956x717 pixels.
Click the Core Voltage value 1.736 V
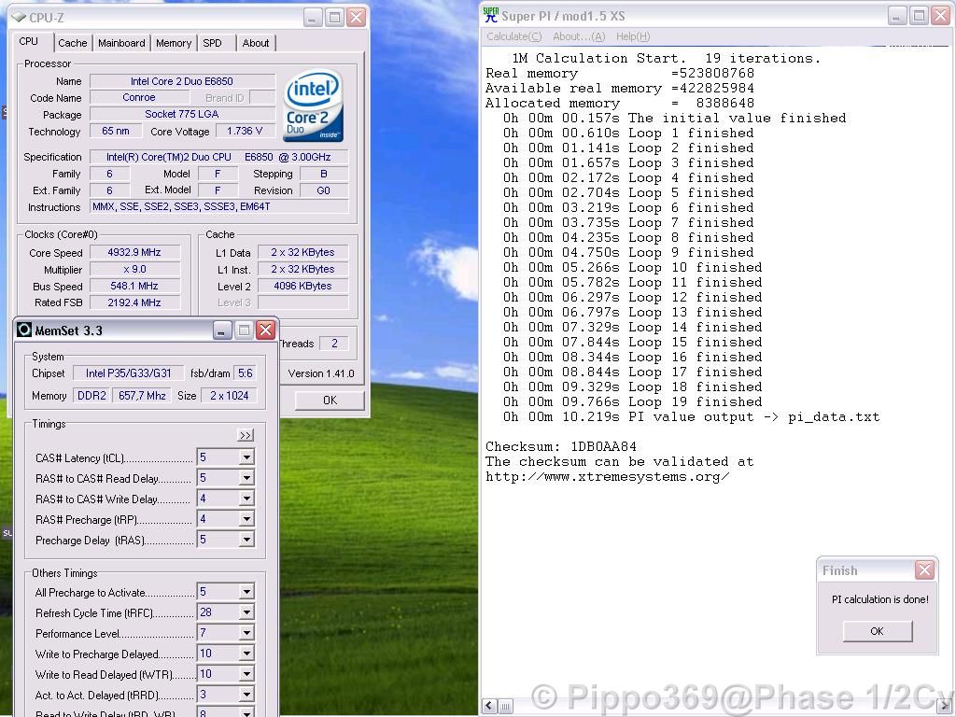(x=245, y=131)
